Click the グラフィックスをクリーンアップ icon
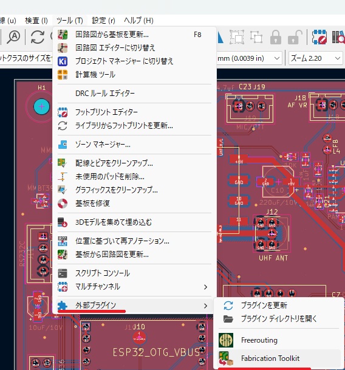The width and height of the screenshot is (345, 370). pos(63,190)
